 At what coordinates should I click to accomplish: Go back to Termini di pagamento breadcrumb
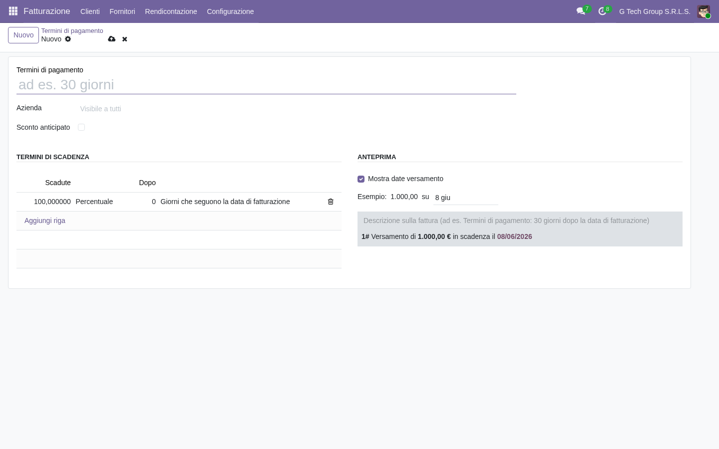coord(72,31)
